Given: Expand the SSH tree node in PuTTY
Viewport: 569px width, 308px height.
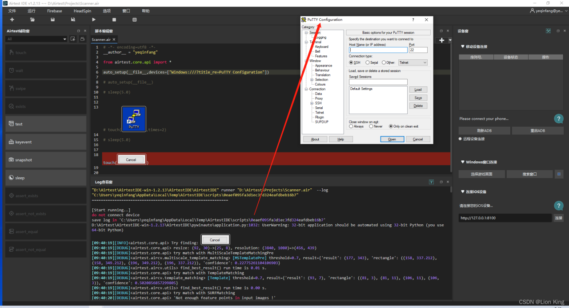Looking at the screenshot, I should coord(312,103).
